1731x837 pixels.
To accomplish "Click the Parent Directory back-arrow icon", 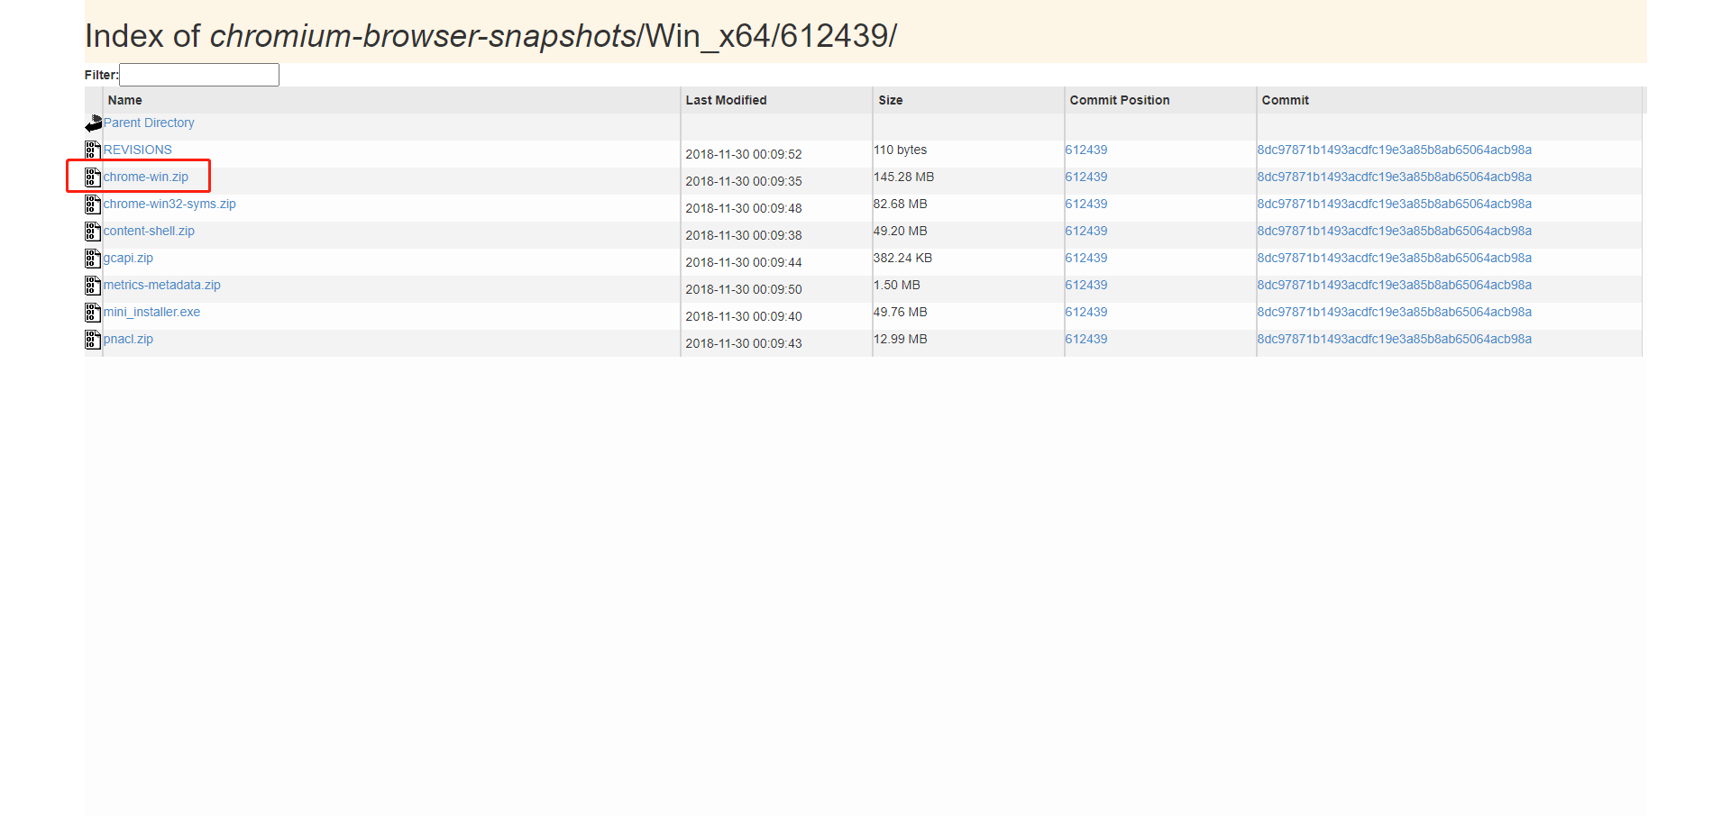I will pos(93,123).
